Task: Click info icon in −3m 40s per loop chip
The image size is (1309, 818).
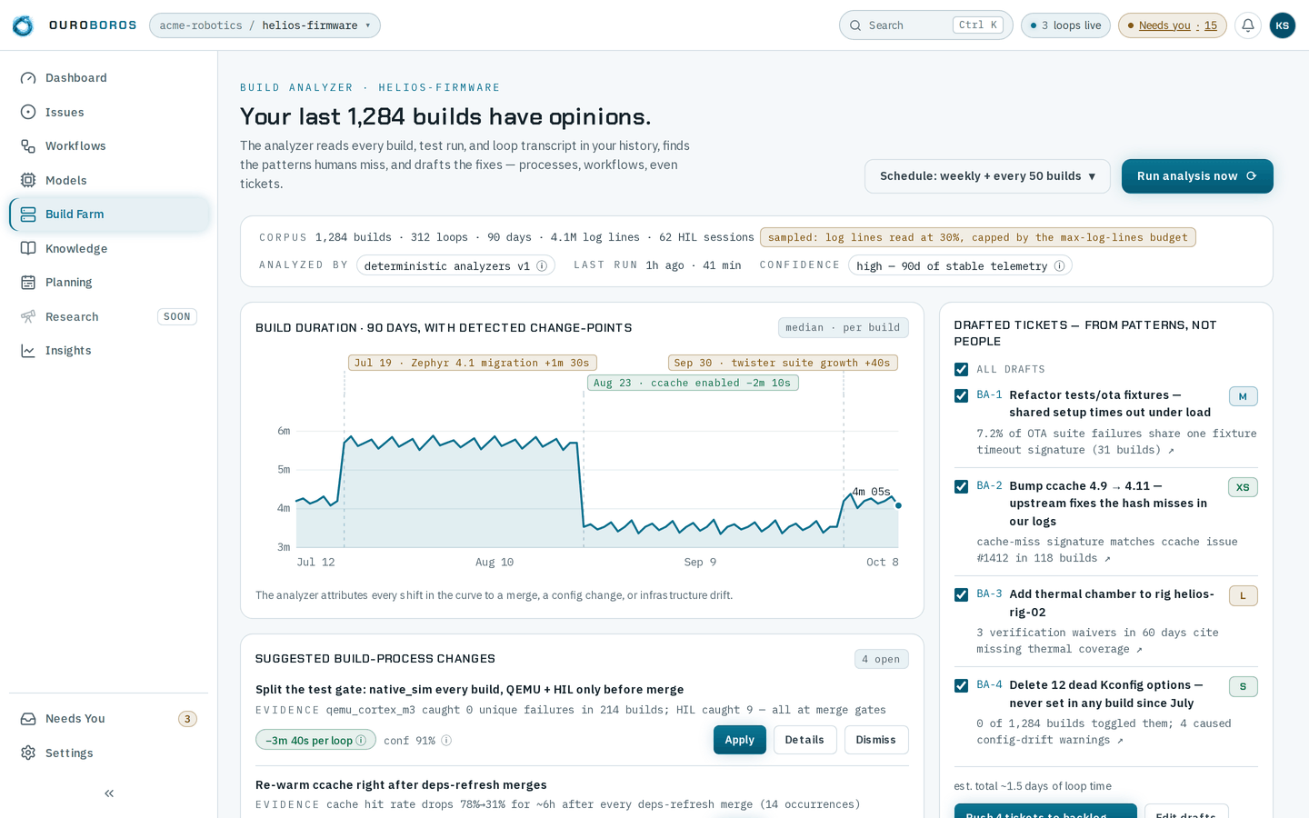Action: [x=361, y=740]
